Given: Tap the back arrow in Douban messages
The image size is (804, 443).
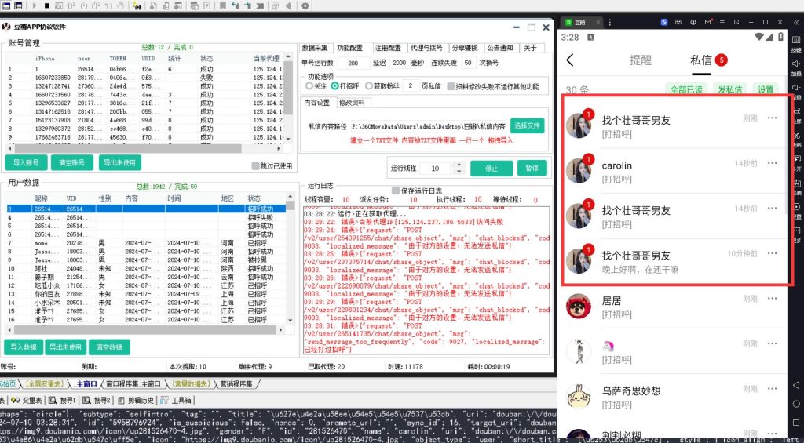Looking at the screenshot, I should [570, 60].
